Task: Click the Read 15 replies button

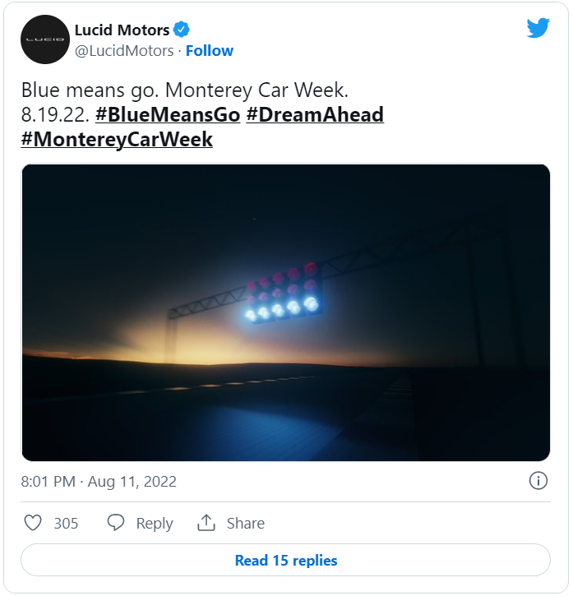Action: 285,561
